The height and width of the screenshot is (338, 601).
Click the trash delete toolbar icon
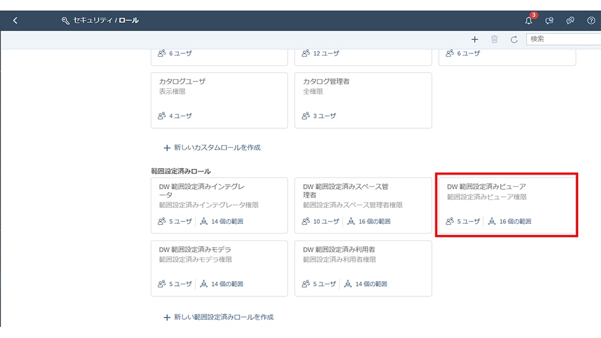(x=494, y=39)
